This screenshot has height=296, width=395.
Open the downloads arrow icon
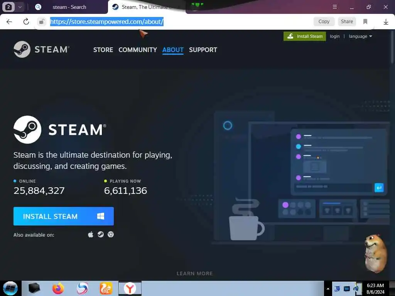tap(386, 22)
